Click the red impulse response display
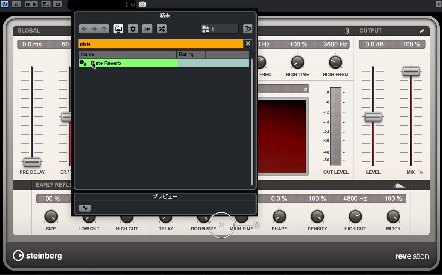Viewport: 442px width, 275px height. coord(282,136)
